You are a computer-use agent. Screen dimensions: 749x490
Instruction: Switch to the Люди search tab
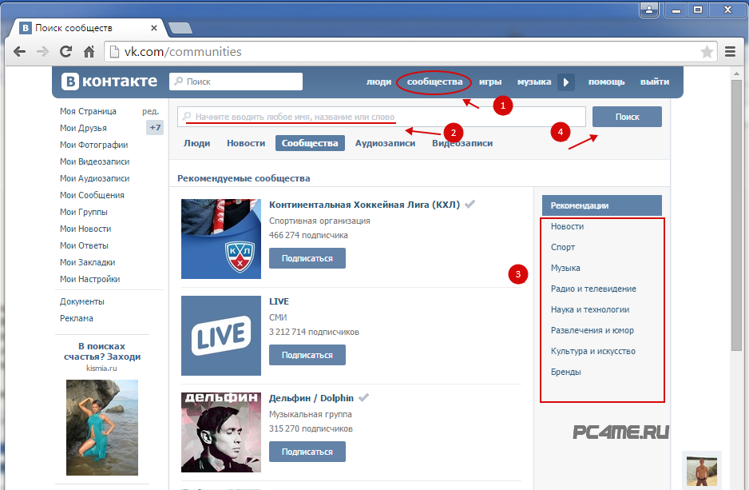(196, 143)
